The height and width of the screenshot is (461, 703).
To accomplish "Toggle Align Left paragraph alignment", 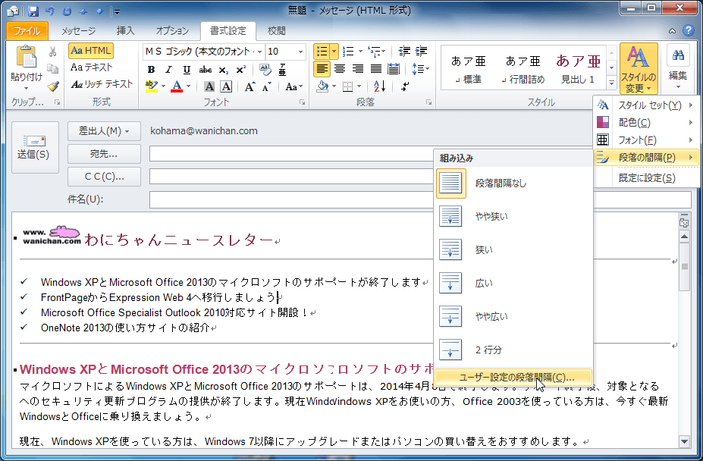I will (x=322, y=69).
